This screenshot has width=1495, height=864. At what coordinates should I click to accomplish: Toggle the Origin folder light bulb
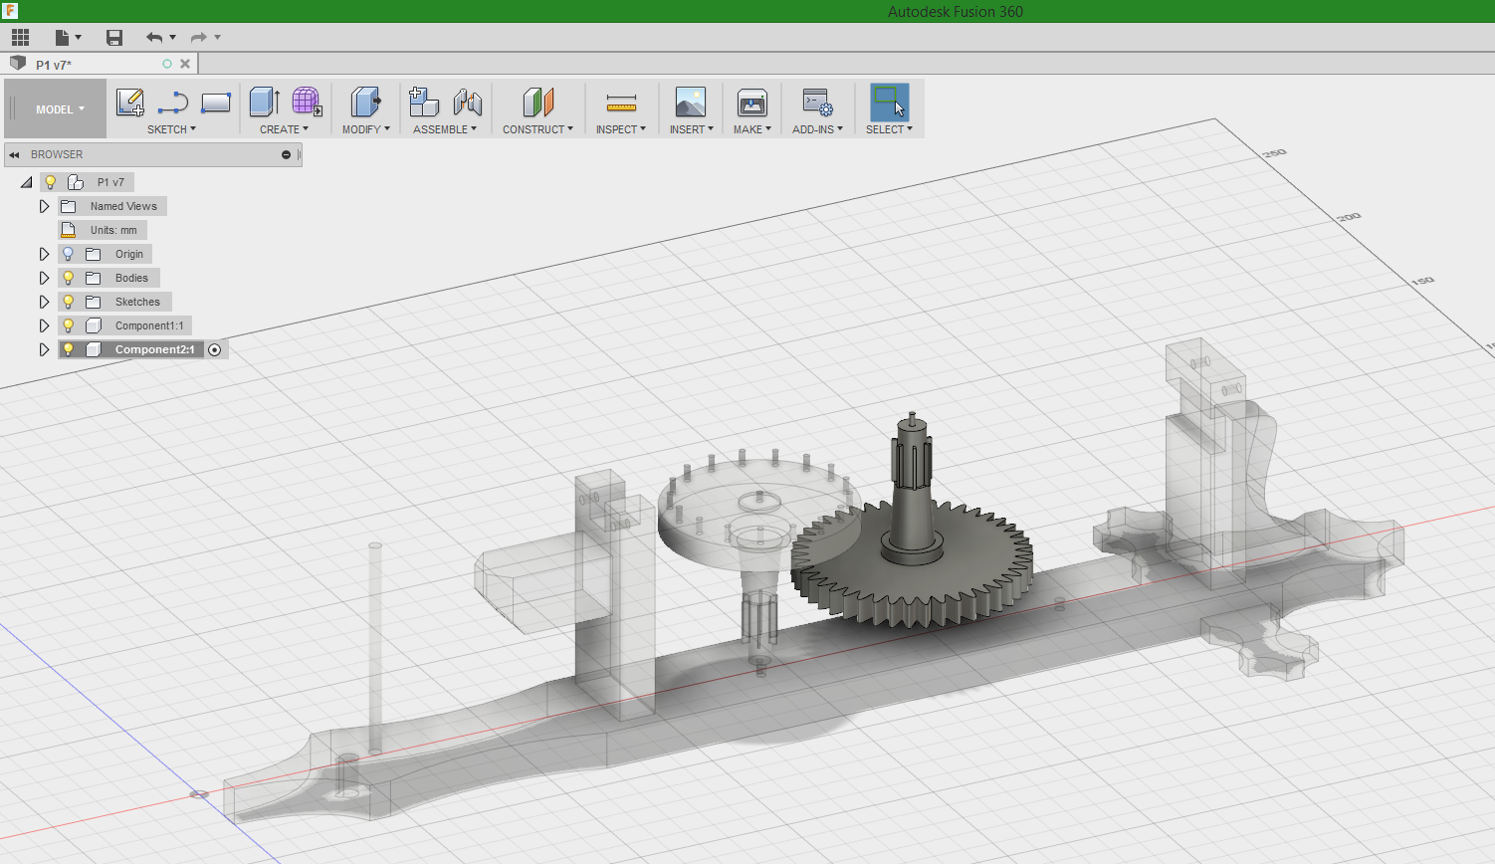tap(69, 254)
